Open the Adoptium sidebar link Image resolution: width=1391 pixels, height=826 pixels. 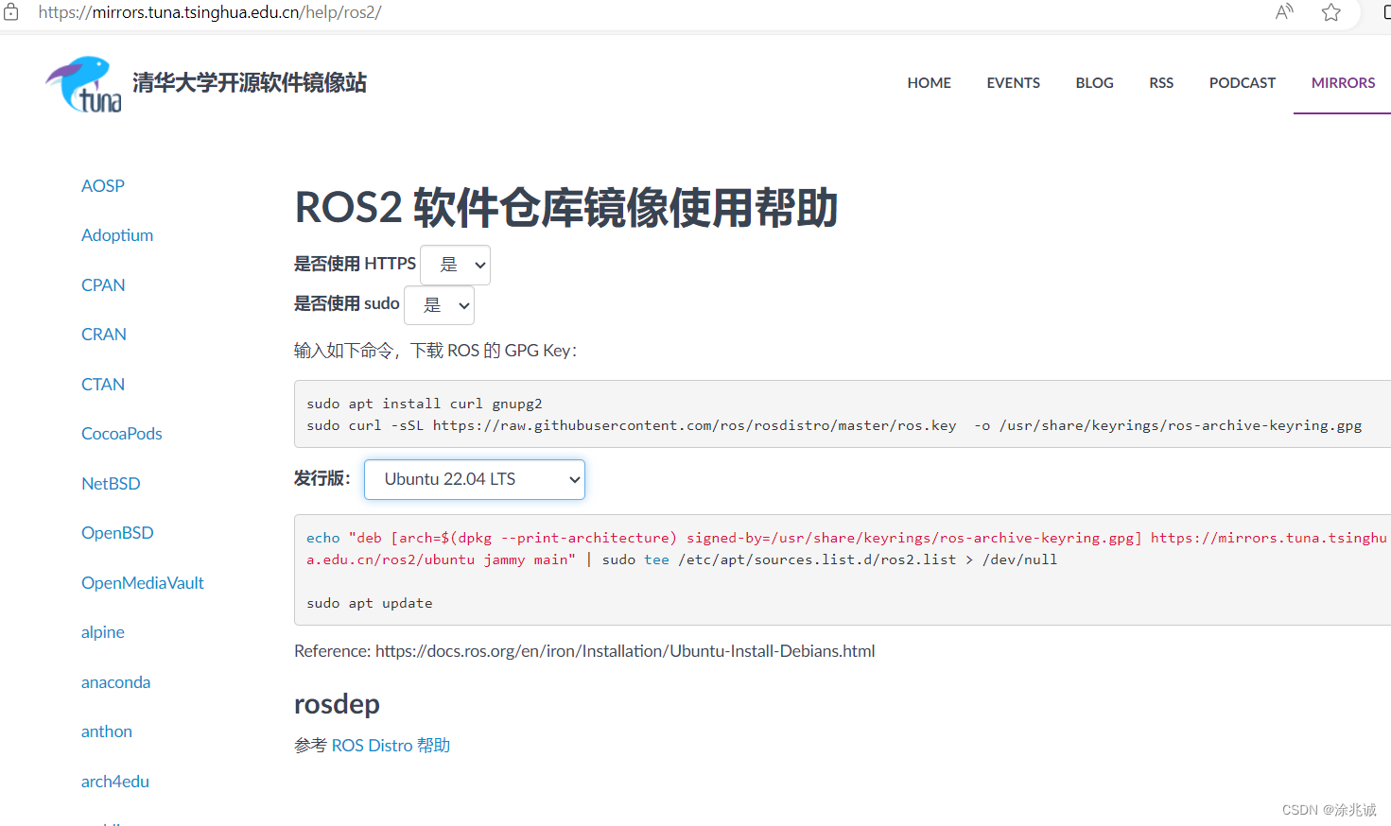coord(117,235)
